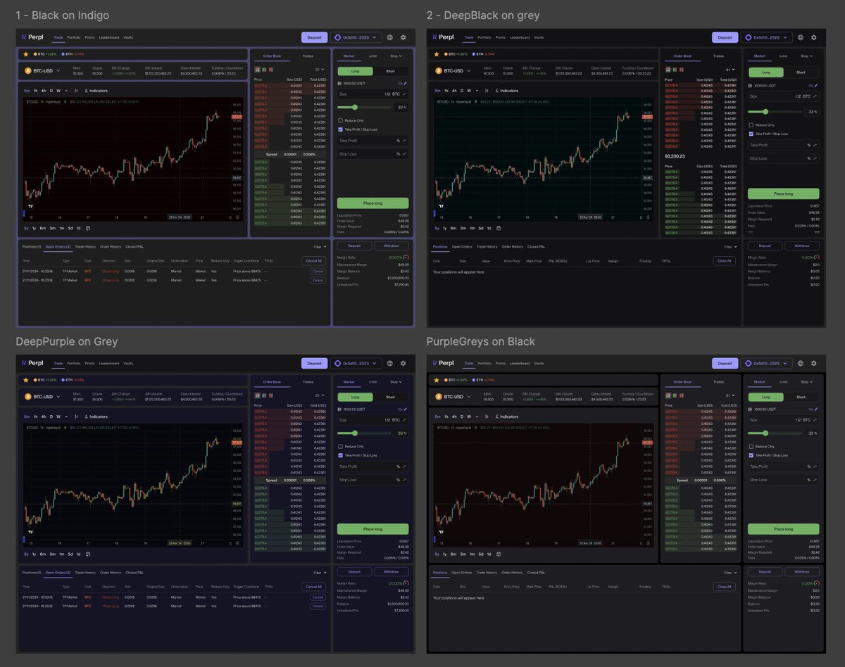Uncheck Take Profit / Stop Loss in Black on Indigo
845x667 pixels.
pos(340,129)
